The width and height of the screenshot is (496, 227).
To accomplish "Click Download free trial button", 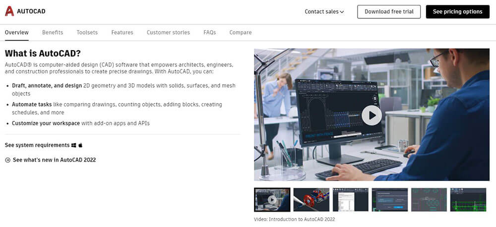I will click(389, 12).
